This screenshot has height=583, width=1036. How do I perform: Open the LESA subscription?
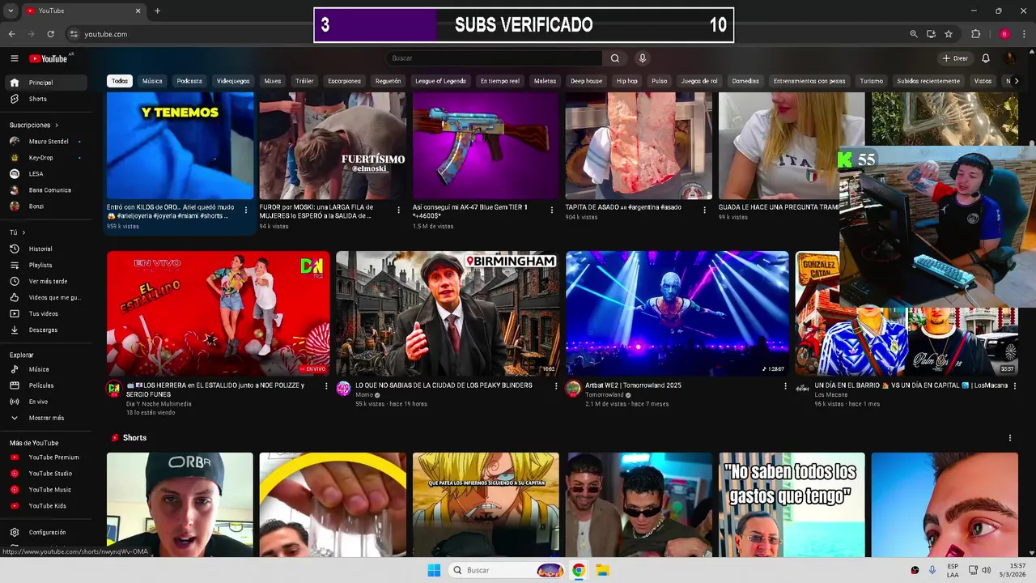tap(45, 174)
